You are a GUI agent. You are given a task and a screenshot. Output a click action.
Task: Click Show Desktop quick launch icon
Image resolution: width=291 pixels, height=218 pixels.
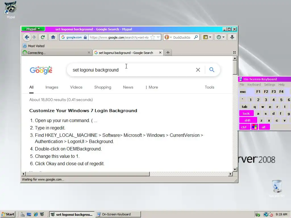[29, 214]
